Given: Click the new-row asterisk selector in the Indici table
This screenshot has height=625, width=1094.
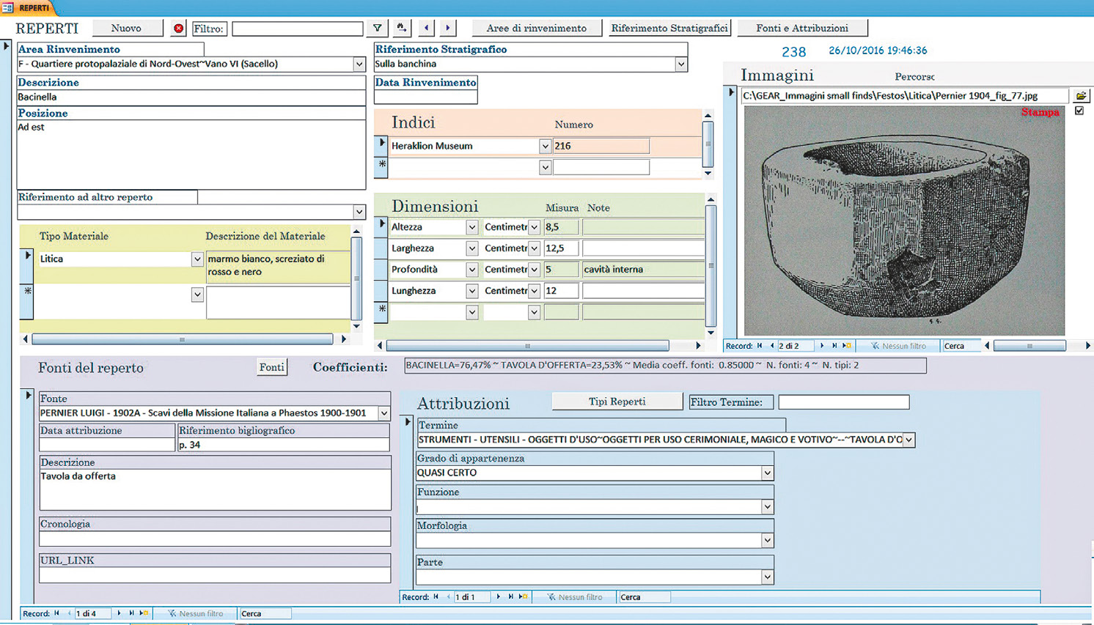Looking at the screenshot, I should click(x=381, y=166).
